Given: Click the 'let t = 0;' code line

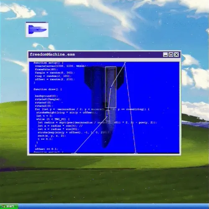Looking at the screenshot, I should 44,116.
